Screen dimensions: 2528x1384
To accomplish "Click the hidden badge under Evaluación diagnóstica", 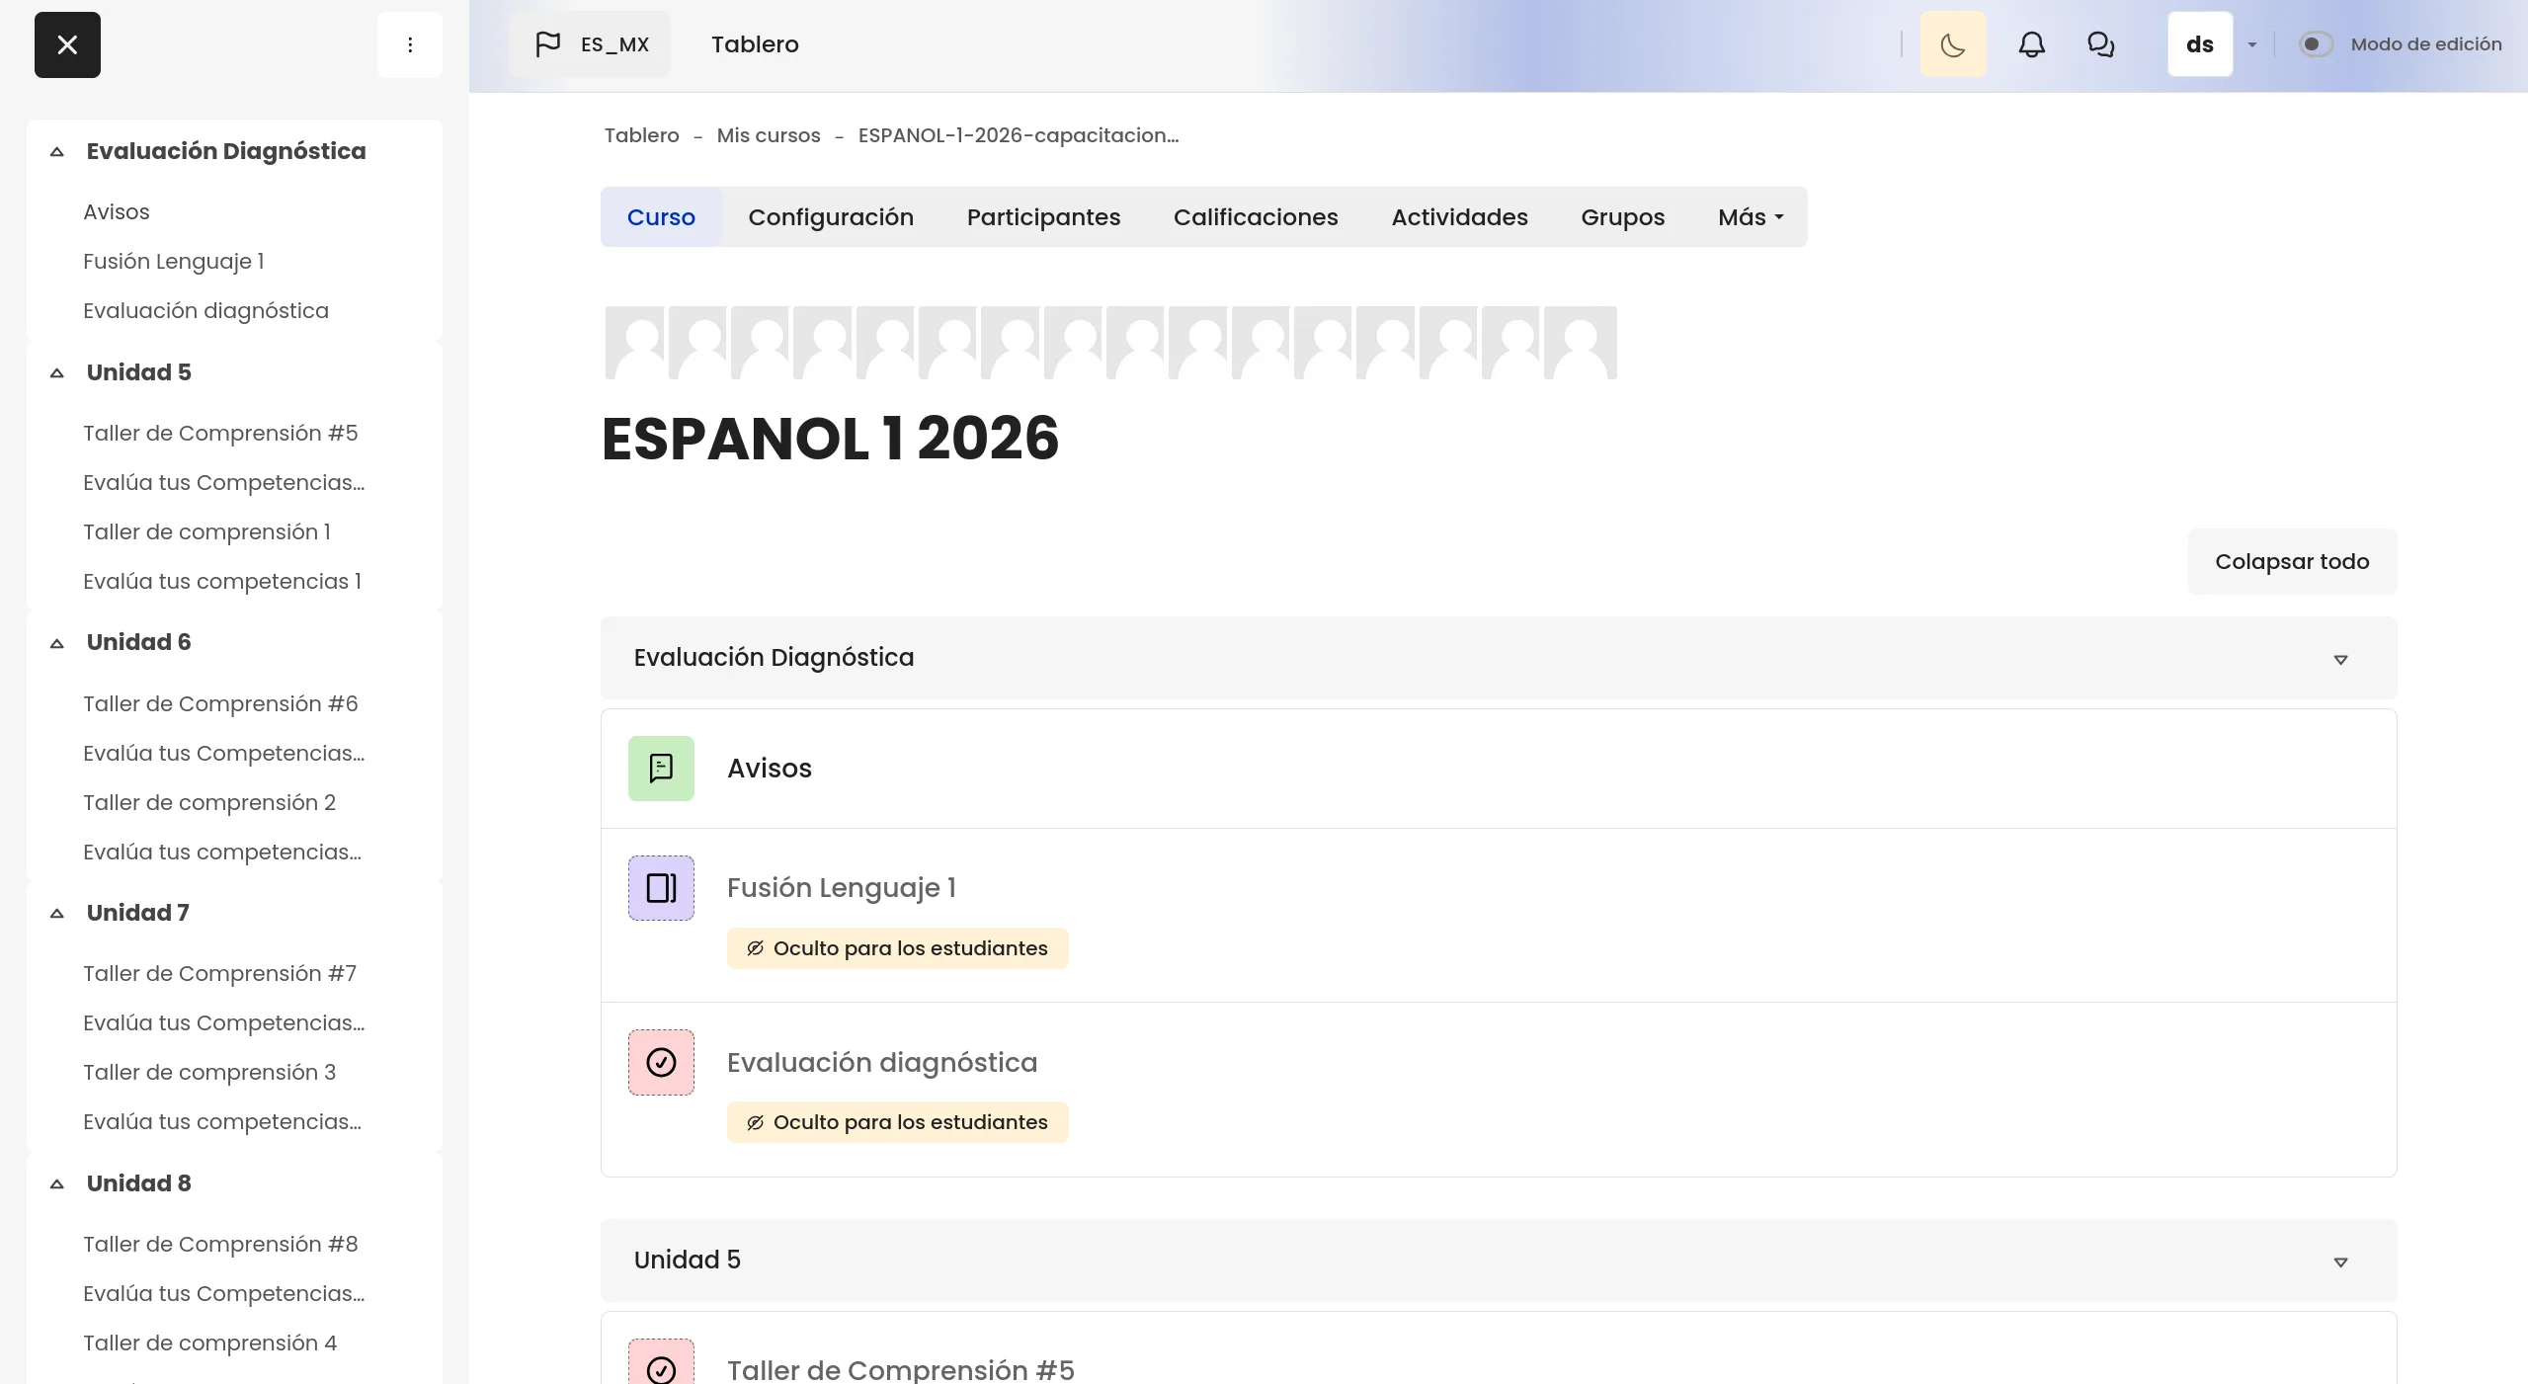I will [897, 1122].
